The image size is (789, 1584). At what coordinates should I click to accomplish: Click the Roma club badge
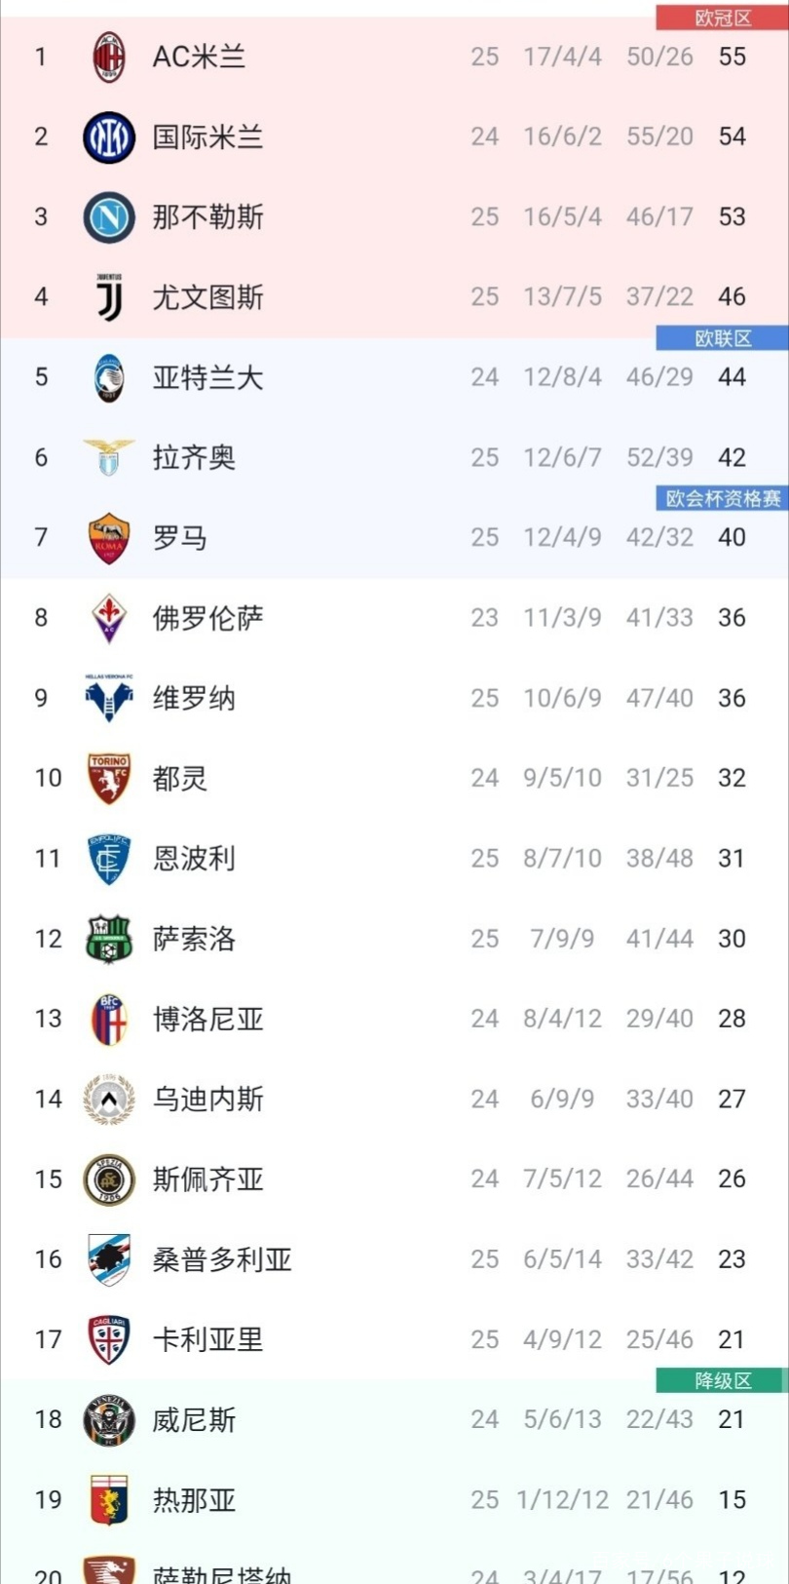pos(108,538)
